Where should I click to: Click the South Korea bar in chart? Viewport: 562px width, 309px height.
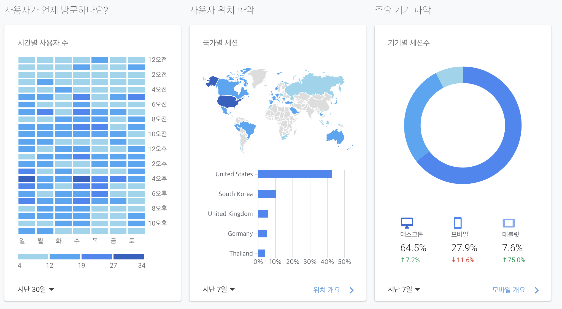tap(267, 194)
